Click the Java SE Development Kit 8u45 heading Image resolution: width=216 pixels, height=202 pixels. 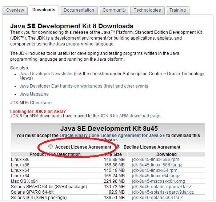pos(109,129)
